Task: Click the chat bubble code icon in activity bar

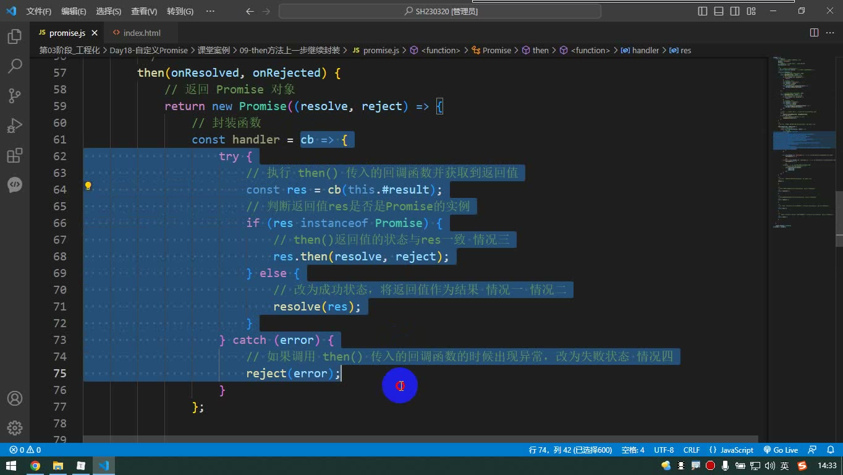Action: click(x=15, y=184)
